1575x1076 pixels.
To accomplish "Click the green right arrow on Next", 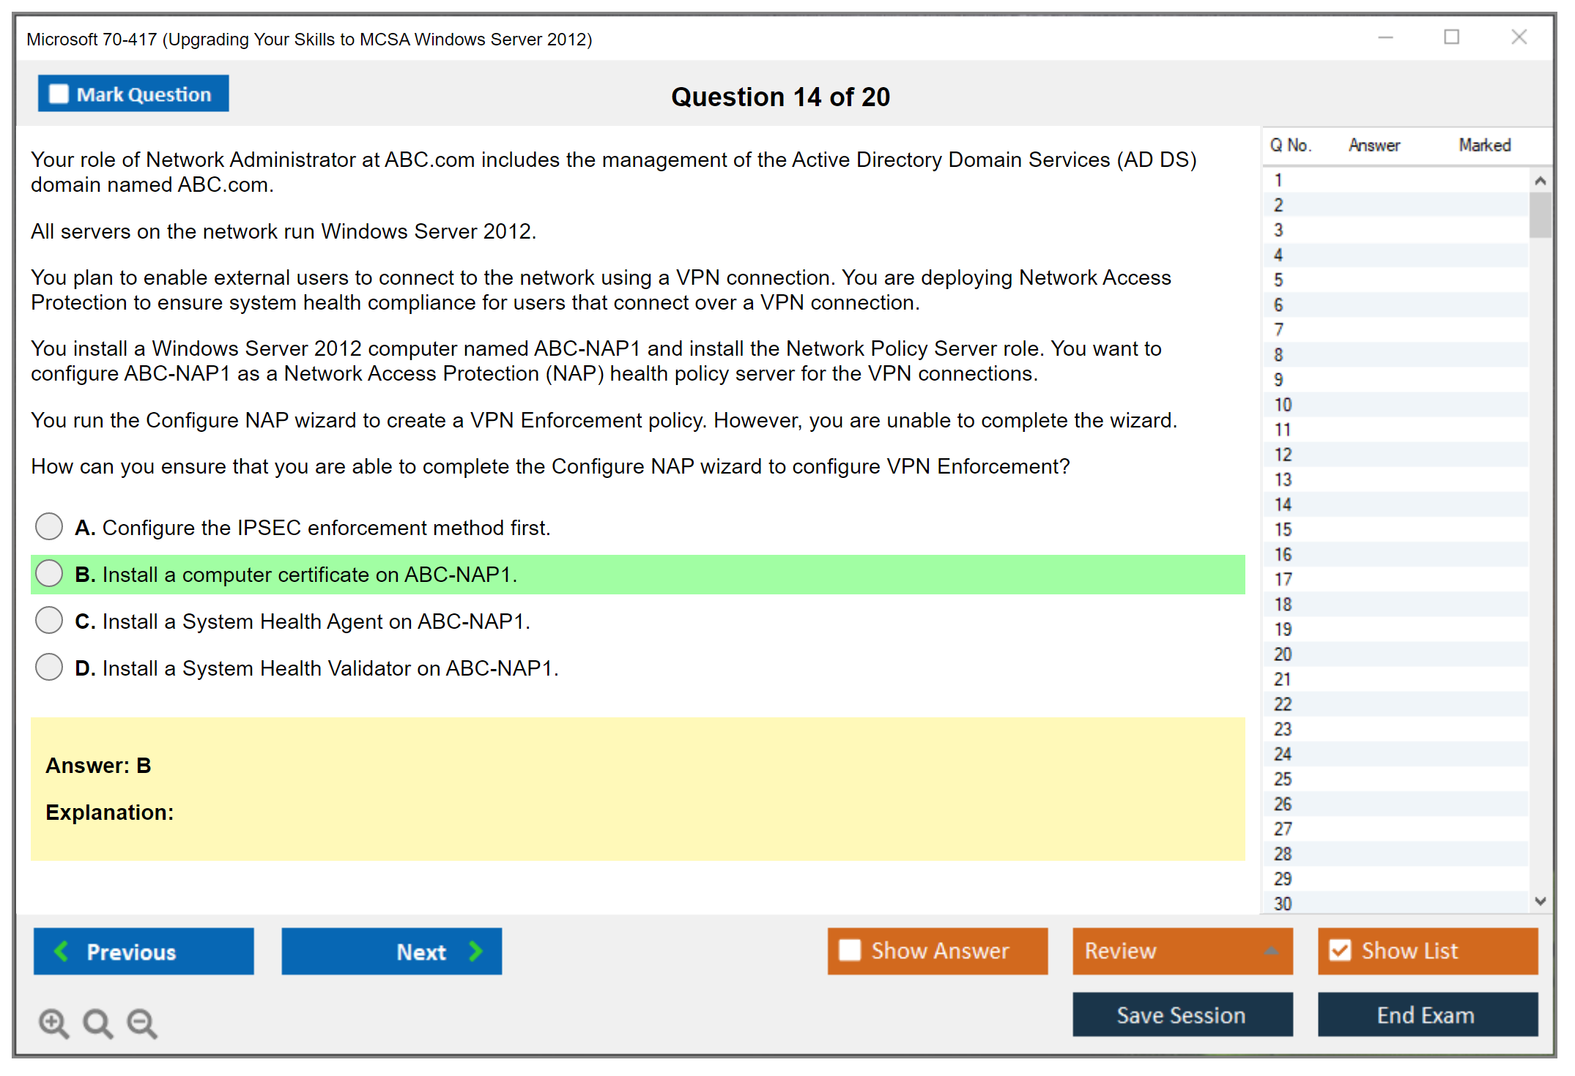I will [476, 952].
